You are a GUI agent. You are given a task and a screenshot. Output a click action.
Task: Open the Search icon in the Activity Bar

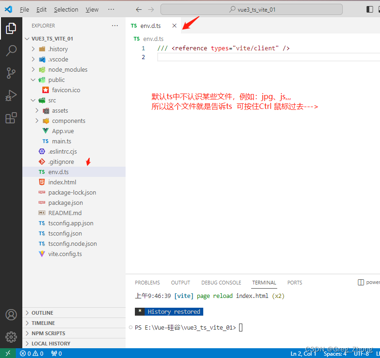[11, 51]
